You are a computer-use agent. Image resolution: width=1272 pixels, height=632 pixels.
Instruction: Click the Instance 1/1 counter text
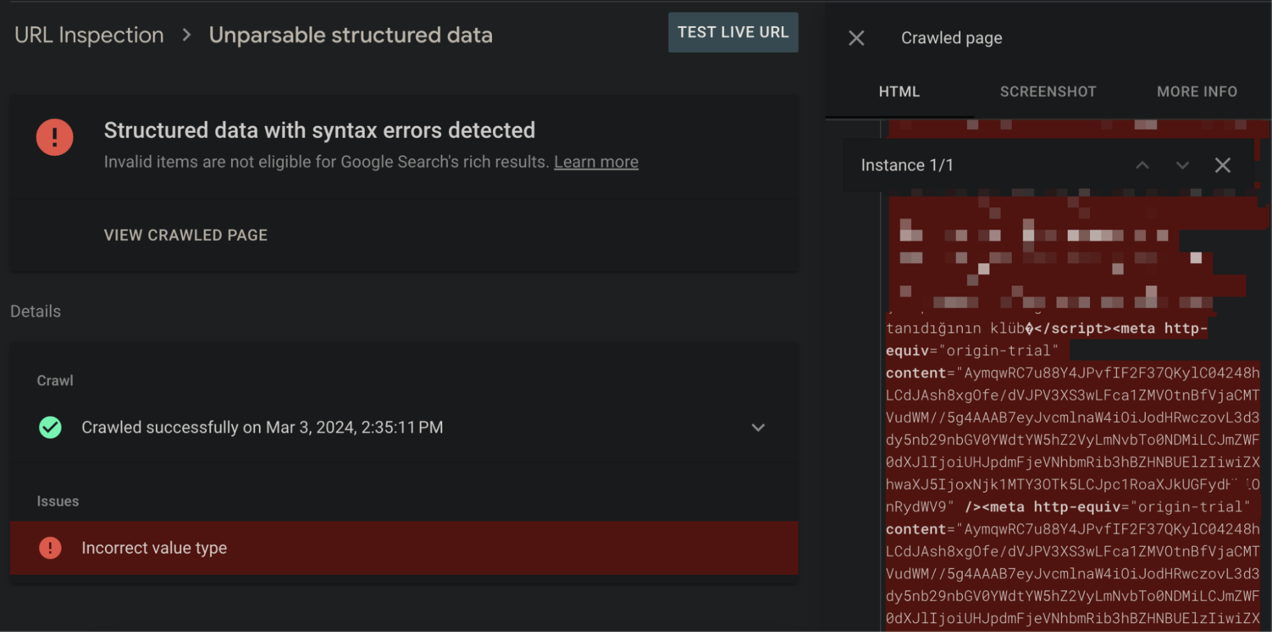point(907,165)
